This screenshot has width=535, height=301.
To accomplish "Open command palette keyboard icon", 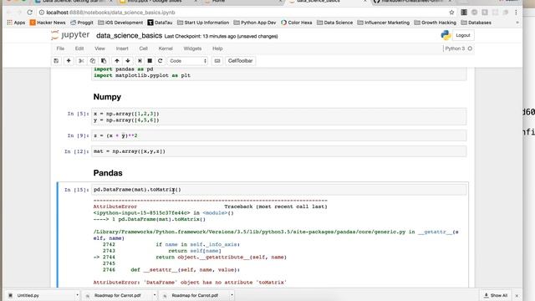I will tap(217, 61).
